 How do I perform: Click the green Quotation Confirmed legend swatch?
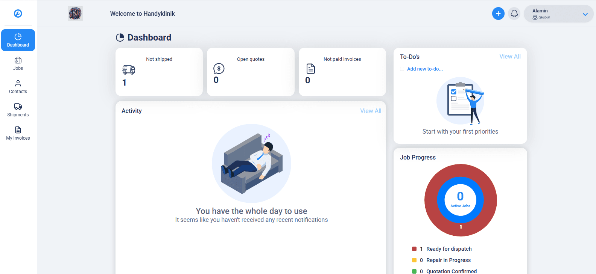pyautogui.click(x=414, y=271)
